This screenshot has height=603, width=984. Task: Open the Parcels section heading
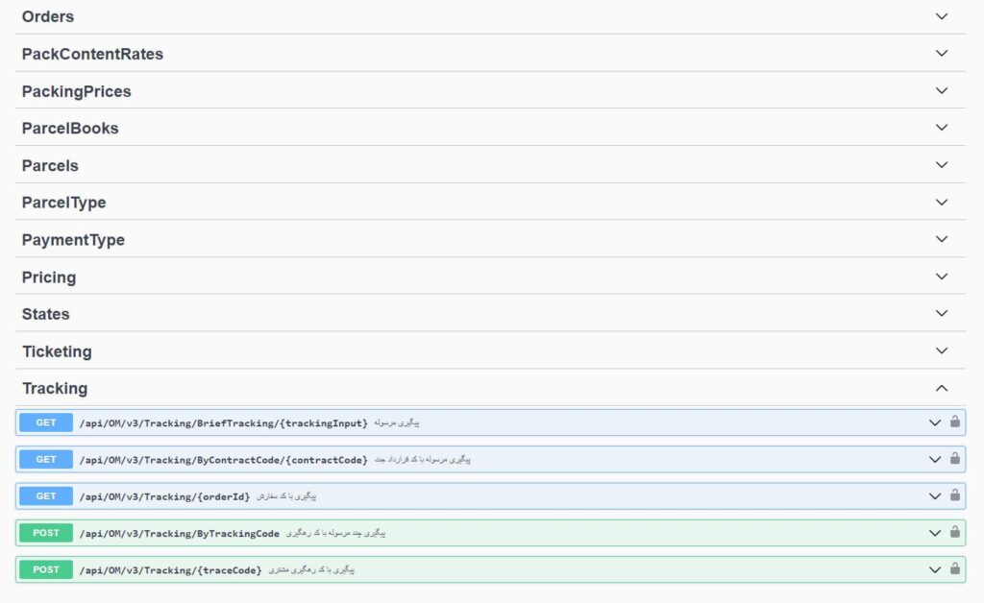click(50, 165)
